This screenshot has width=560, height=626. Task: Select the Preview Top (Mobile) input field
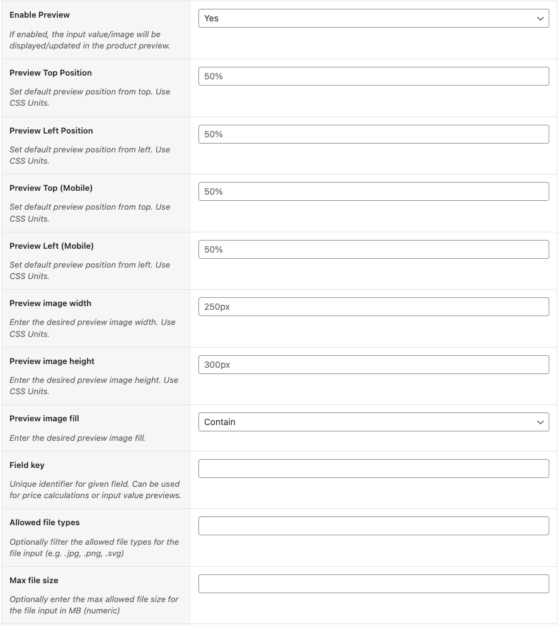[374, 191]
